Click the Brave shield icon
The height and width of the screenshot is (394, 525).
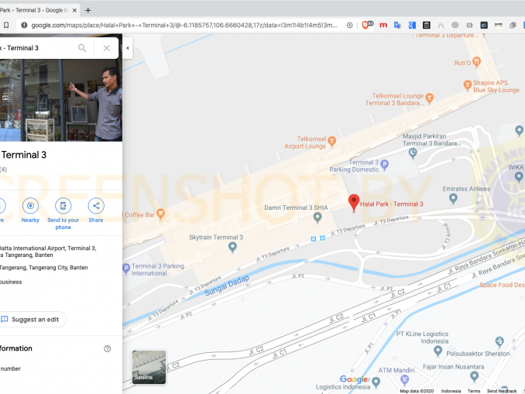[x=365, y=25]
